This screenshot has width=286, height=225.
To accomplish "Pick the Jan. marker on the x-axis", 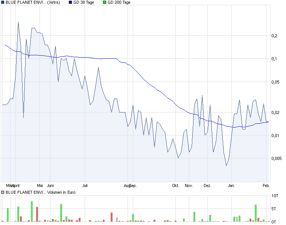I will 231,185.
